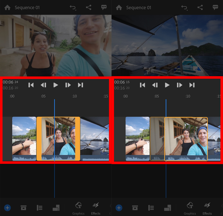The height and width of the screenshot is (216, 223).
Task: Step forward one frame
Action: click(x=68, y=85)
